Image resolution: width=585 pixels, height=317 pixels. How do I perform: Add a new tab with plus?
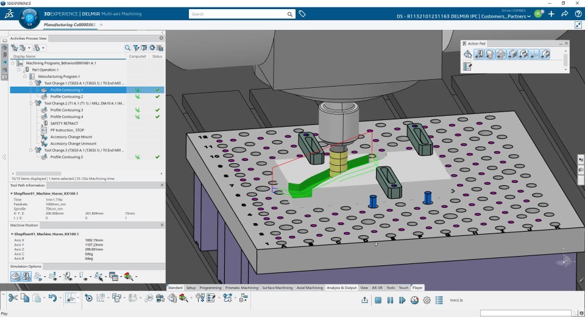101,24
